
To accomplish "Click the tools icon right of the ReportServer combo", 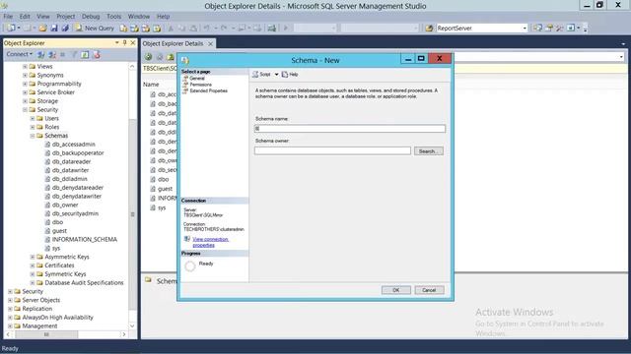I will pyautogui.click(x=559, y=29).
